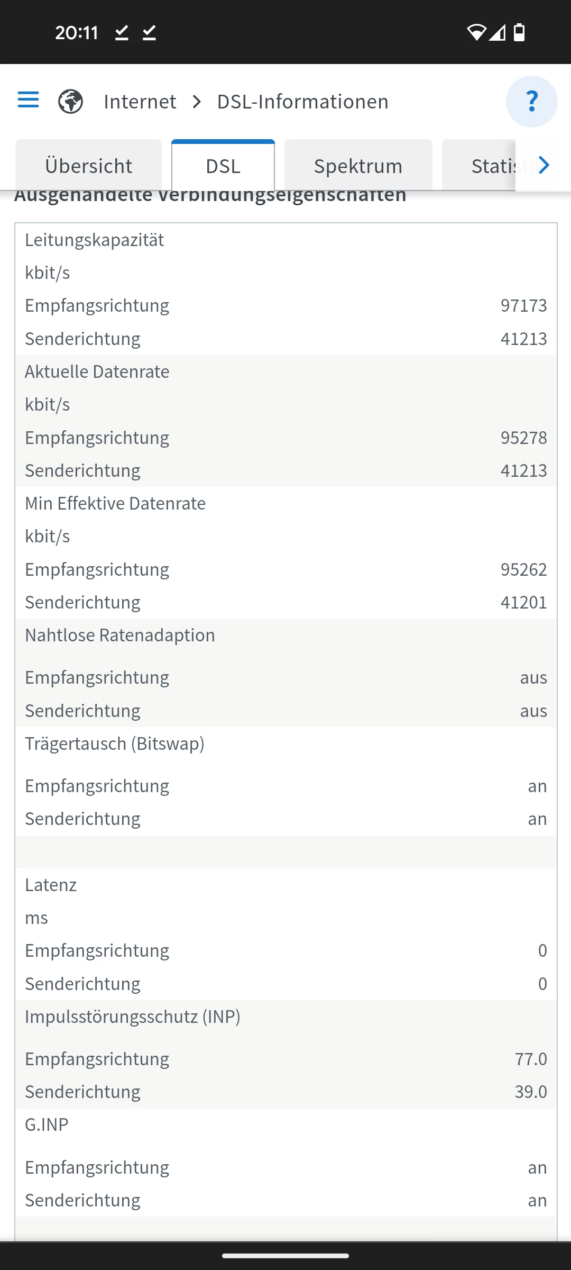Image resolution: width=571 pixels, height=1270 pixels.
Task: Open the hamburger navigation menu
Action: [x=29, y=99]
